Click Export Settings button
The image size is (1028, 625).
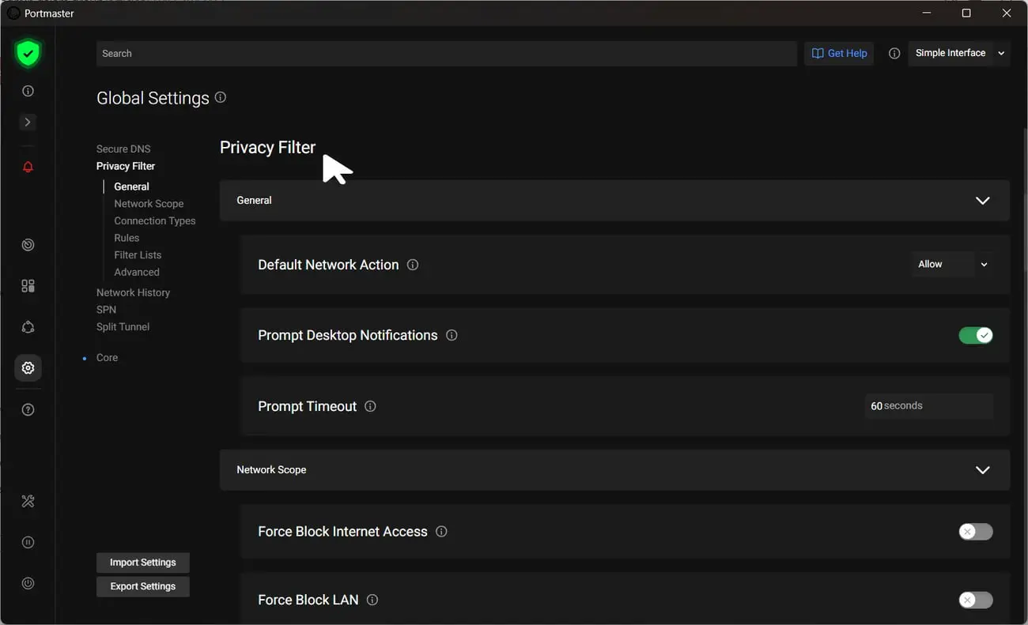[143, 586]
